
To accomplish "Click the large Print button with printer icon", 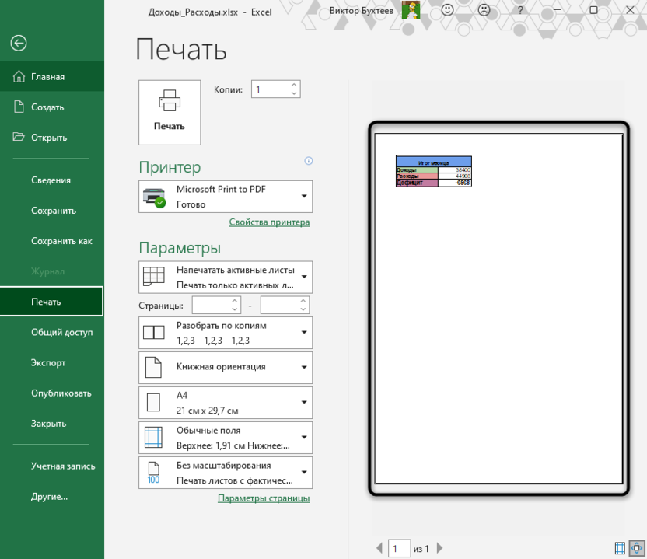I will 170,112.
